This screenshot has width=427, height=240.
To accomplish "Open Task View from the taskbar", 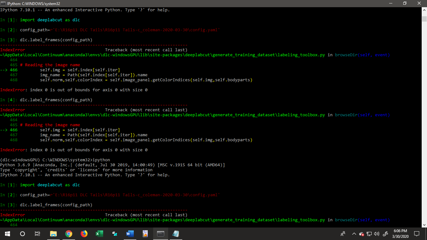I will 37,233.
